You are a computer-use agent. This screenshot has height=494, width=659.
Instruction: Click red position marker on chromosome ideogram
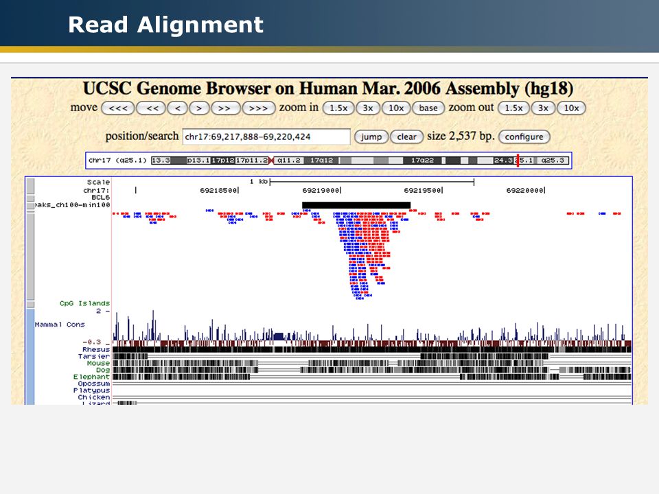coord(518,161)
